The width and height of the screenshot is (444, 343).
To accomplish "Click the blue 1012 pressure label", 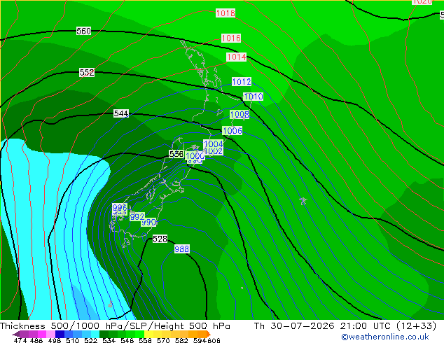I will pos(242,82).
